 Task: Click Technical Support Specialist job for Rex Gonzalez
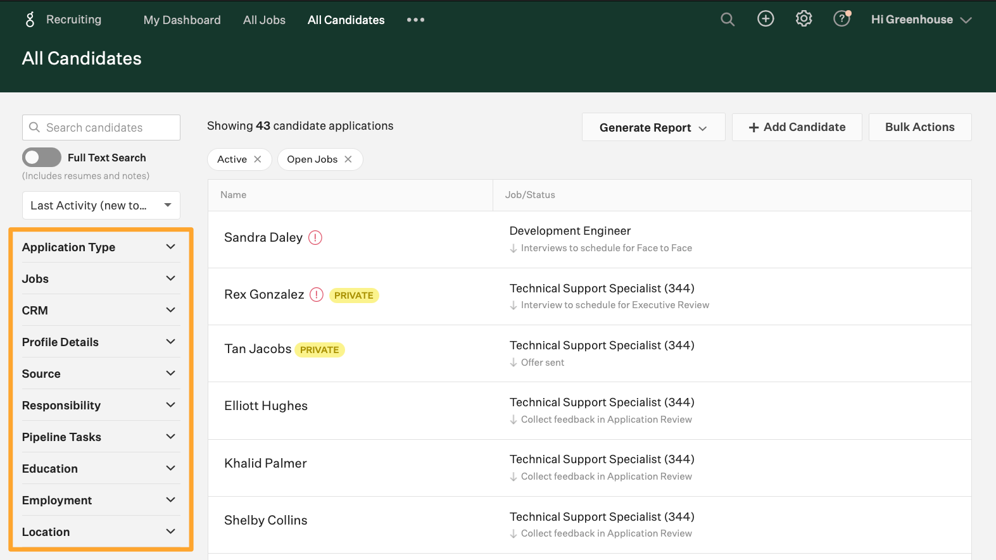pyautogui.click(x=602, y=289)
